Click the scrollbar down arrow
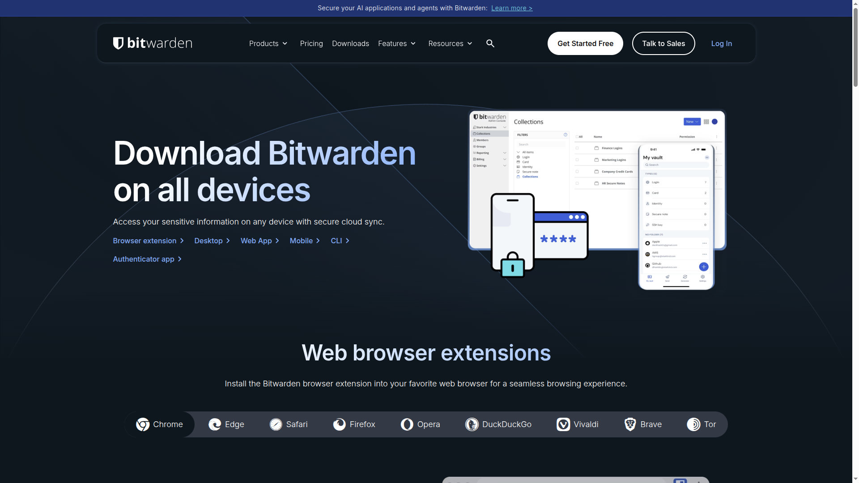Viewport: 859px width, 483px height. click(x=855, y=479)
